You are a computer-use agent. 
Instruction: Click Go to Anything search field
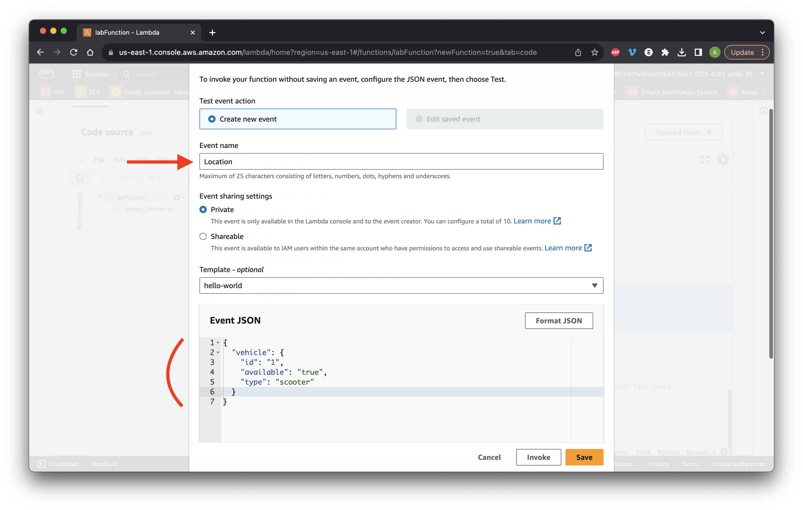(142, 178)
